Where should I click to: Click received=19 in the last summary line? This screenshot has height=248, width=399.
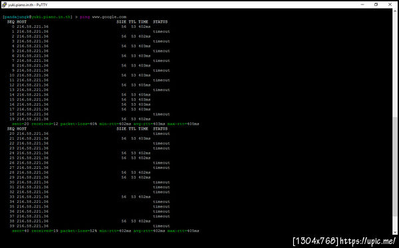(x=45, y=231)
